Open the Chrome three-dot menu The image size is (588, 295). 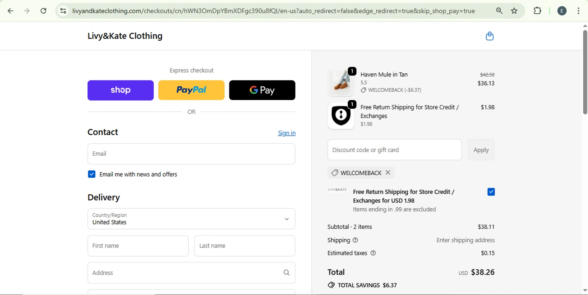click(579, 11)
